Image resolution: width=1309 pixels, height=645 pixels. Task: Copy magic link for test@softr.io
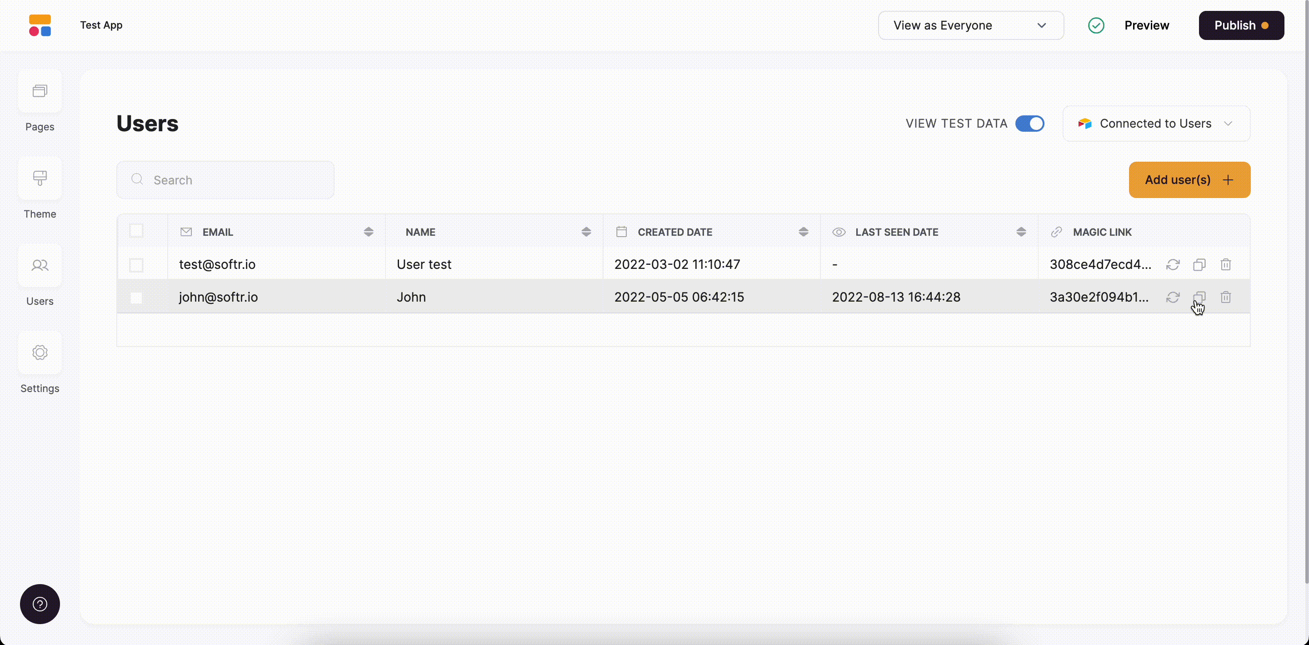pyautogui.click(x=1199, y=265)
